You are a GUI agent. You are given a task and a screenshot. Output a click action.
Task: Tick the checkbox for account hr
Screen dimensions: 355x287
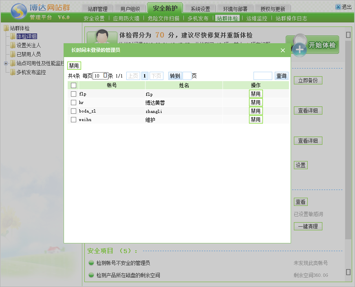[73, 102]
